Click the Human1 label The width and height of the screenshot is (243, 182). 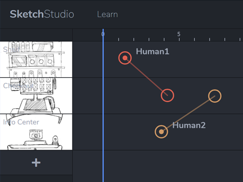[152, 52]
